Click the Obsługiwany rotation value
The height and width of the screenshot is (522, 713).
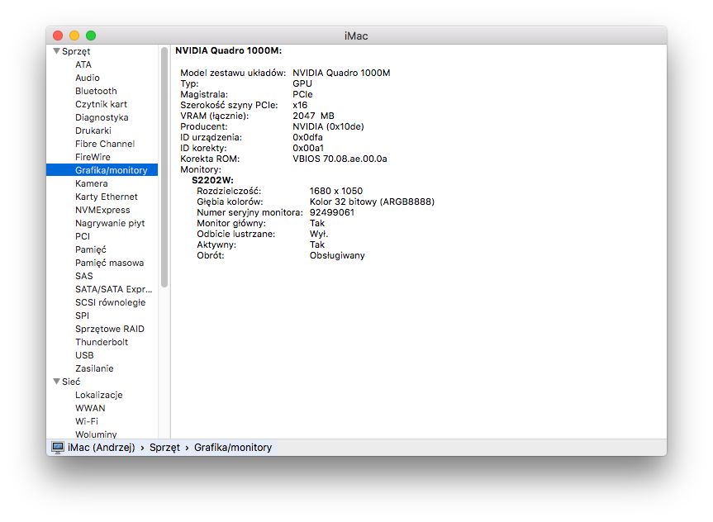pos(337,255)
